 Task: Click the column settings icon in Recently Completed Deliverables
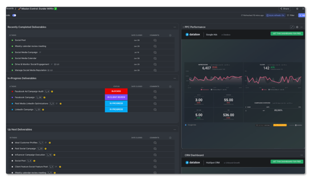pyautogui.click(x=170, y=35)
